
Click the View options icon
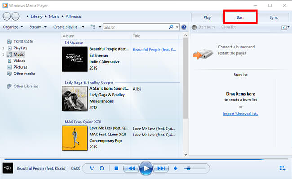point(93,27)
